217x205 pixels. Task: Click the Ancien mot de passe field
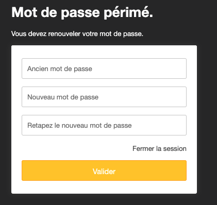104,69
